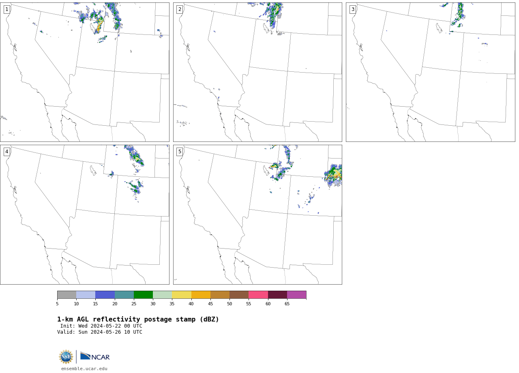Open ensemble member 4 reflectivity map
This screenshot has width=519, height=373.
(85, 214)
